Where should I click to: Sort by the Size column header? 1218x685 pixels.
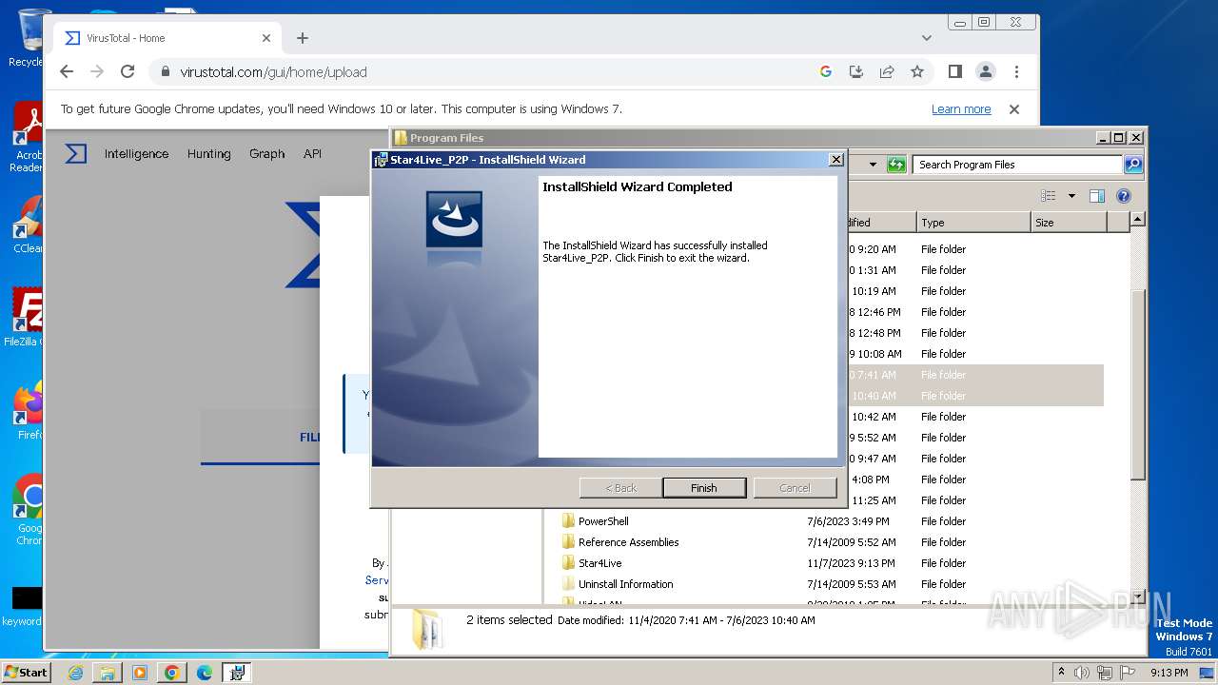1070,223
